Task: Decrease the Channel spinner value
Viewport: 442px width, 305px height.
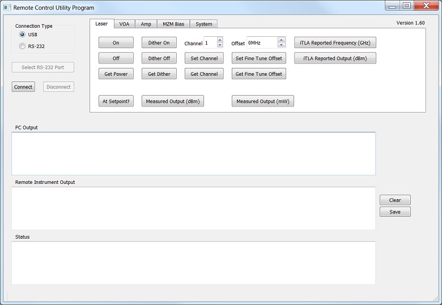Action: point(220,45)
